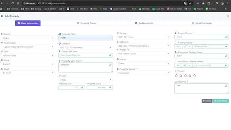
Task: Show more bookmarks with the chevron
Action: point(226,9)
